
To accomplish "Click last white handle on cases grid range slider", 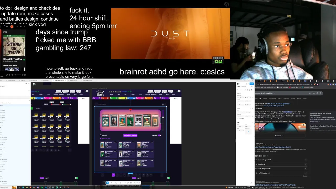I will [70, 104].
